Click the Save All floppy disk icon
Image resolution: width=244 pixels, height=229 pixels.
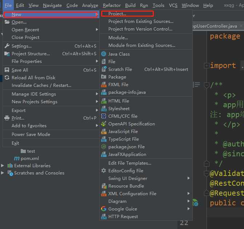coord(7,70)
